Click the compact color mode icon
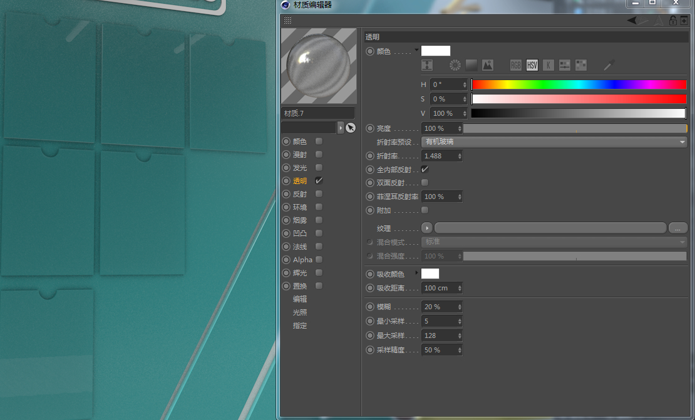 [427, 65]
